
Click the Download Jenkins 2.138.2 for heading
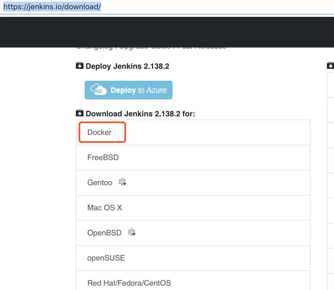[141, 114]
